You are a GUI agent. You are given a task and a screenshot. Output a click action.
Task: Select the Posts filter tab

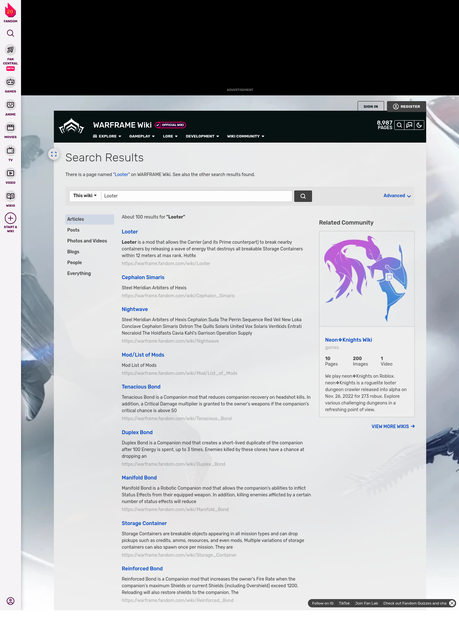[x=90, y=230]
